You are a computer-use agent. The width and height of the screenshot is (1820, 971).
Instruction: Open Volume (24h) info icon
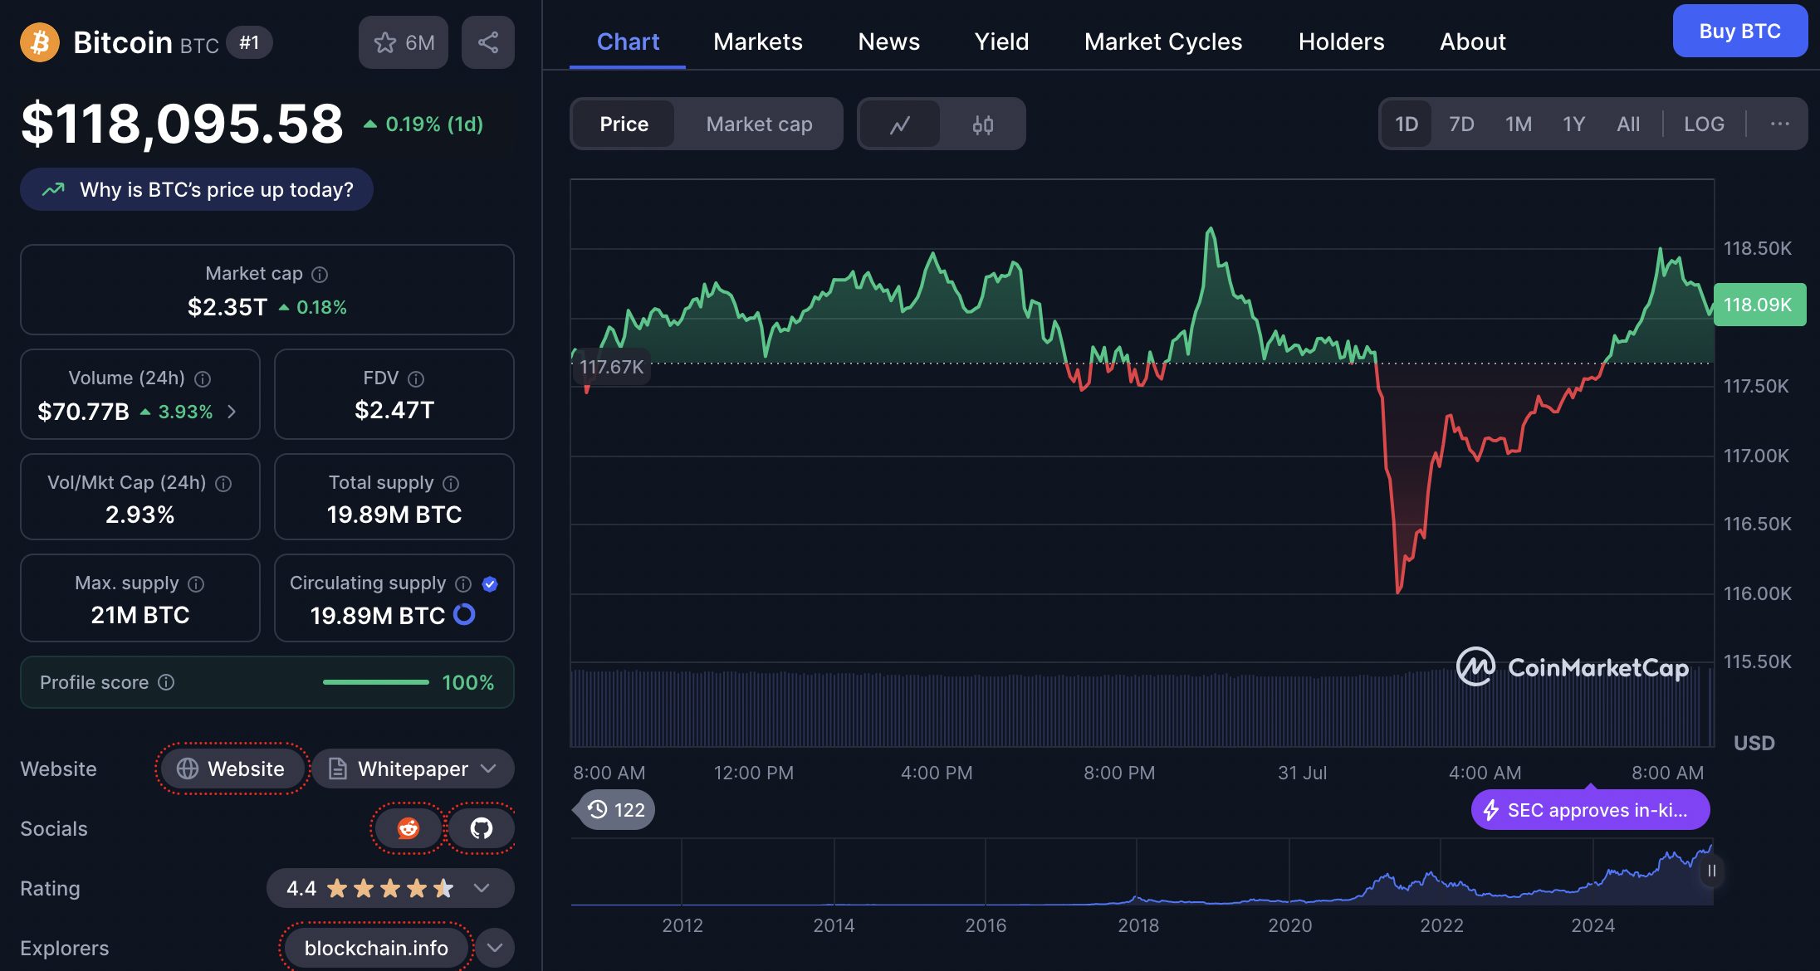click(x=203, y=378)
